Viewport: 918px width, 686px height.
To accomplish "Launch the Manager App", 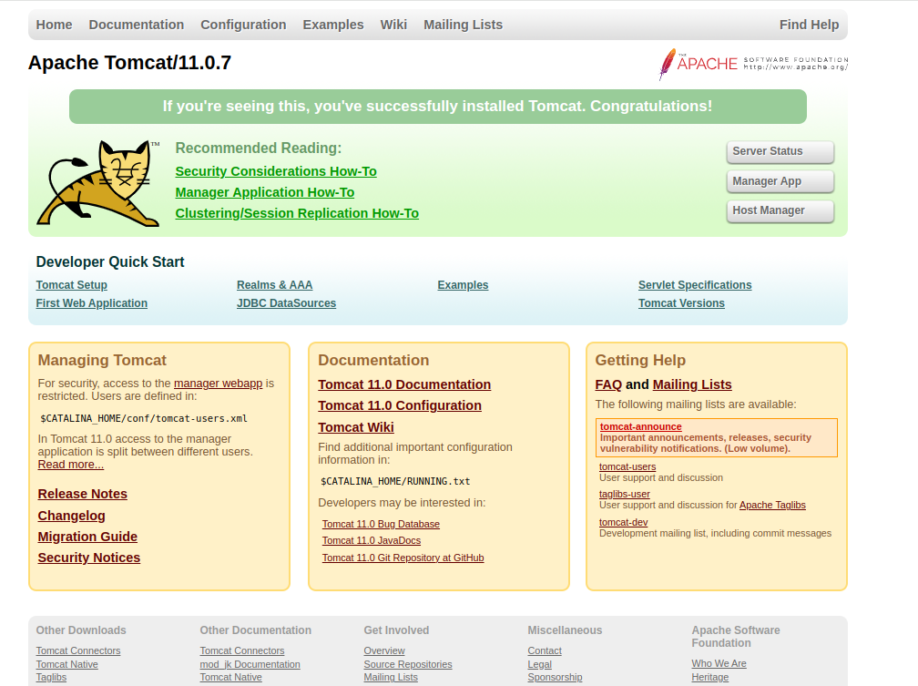I will pos(780,181).
